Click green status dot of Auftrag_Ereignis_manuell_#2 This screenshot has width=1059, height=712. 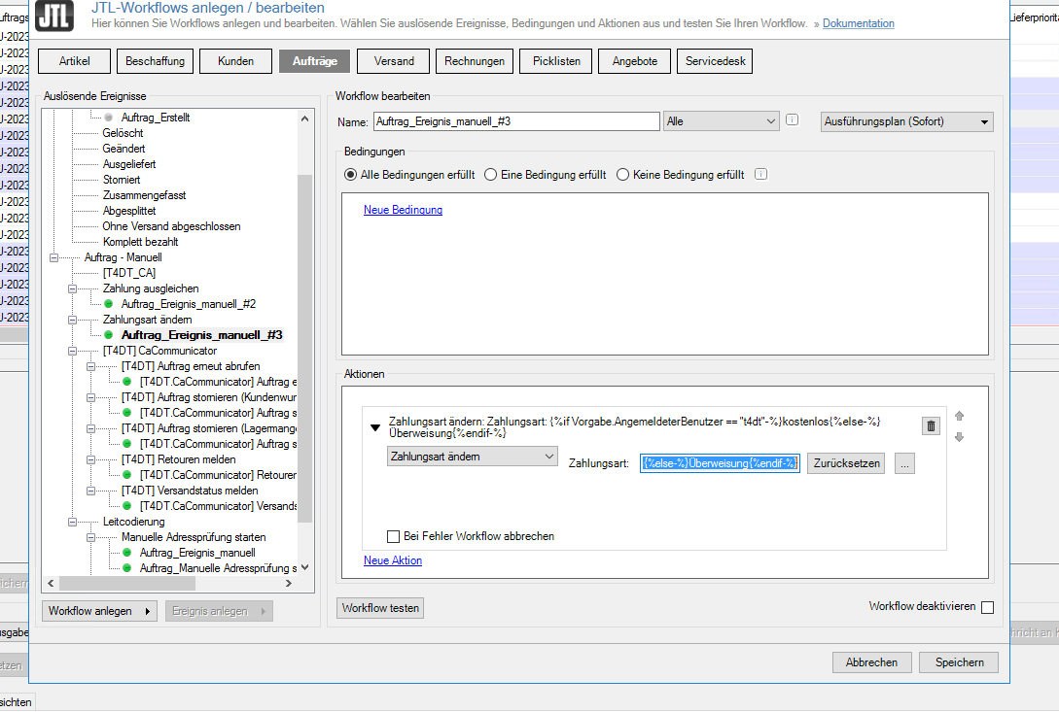click(x=108, y=304)
